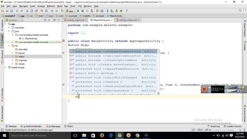Click the project panel settings gear icon

coord(54,20)
